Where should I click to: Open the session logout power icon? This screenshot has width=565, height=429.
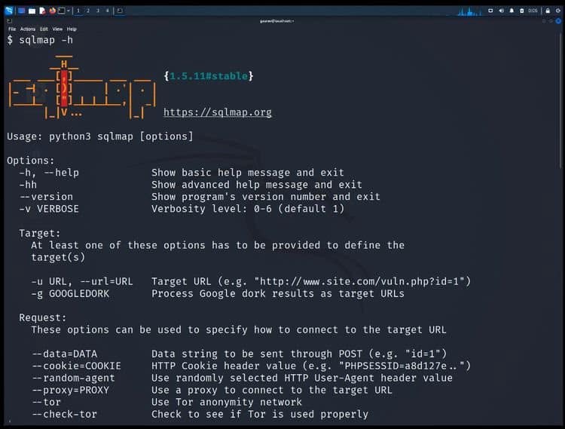point(557,11)
